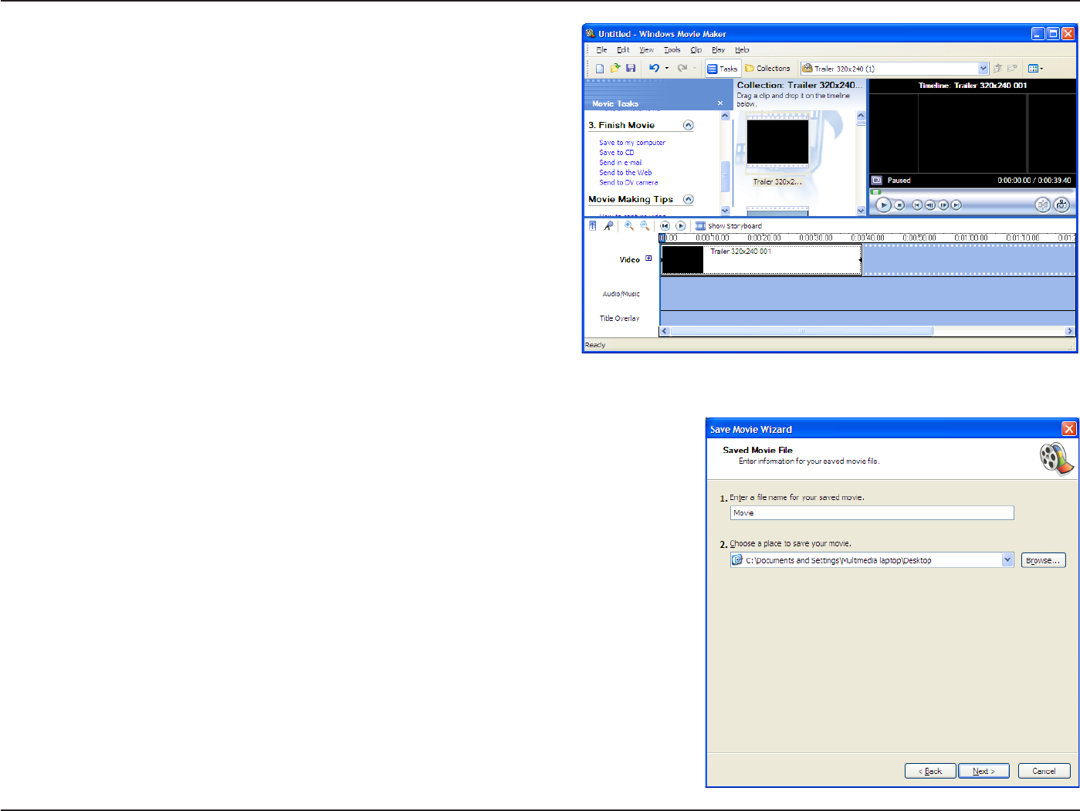
Task: Select the Trailer 320x240 001 timeline clip
Action: (761, 260)
